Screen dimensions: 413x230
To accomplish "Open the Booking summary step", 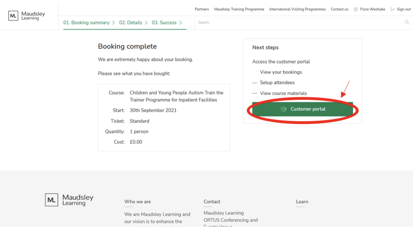I will (86, 23).
